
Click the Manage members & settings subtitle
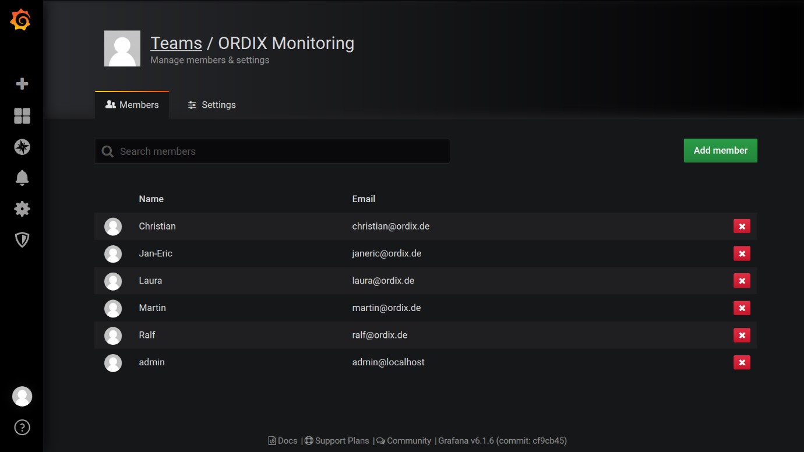tap(210, 60)
